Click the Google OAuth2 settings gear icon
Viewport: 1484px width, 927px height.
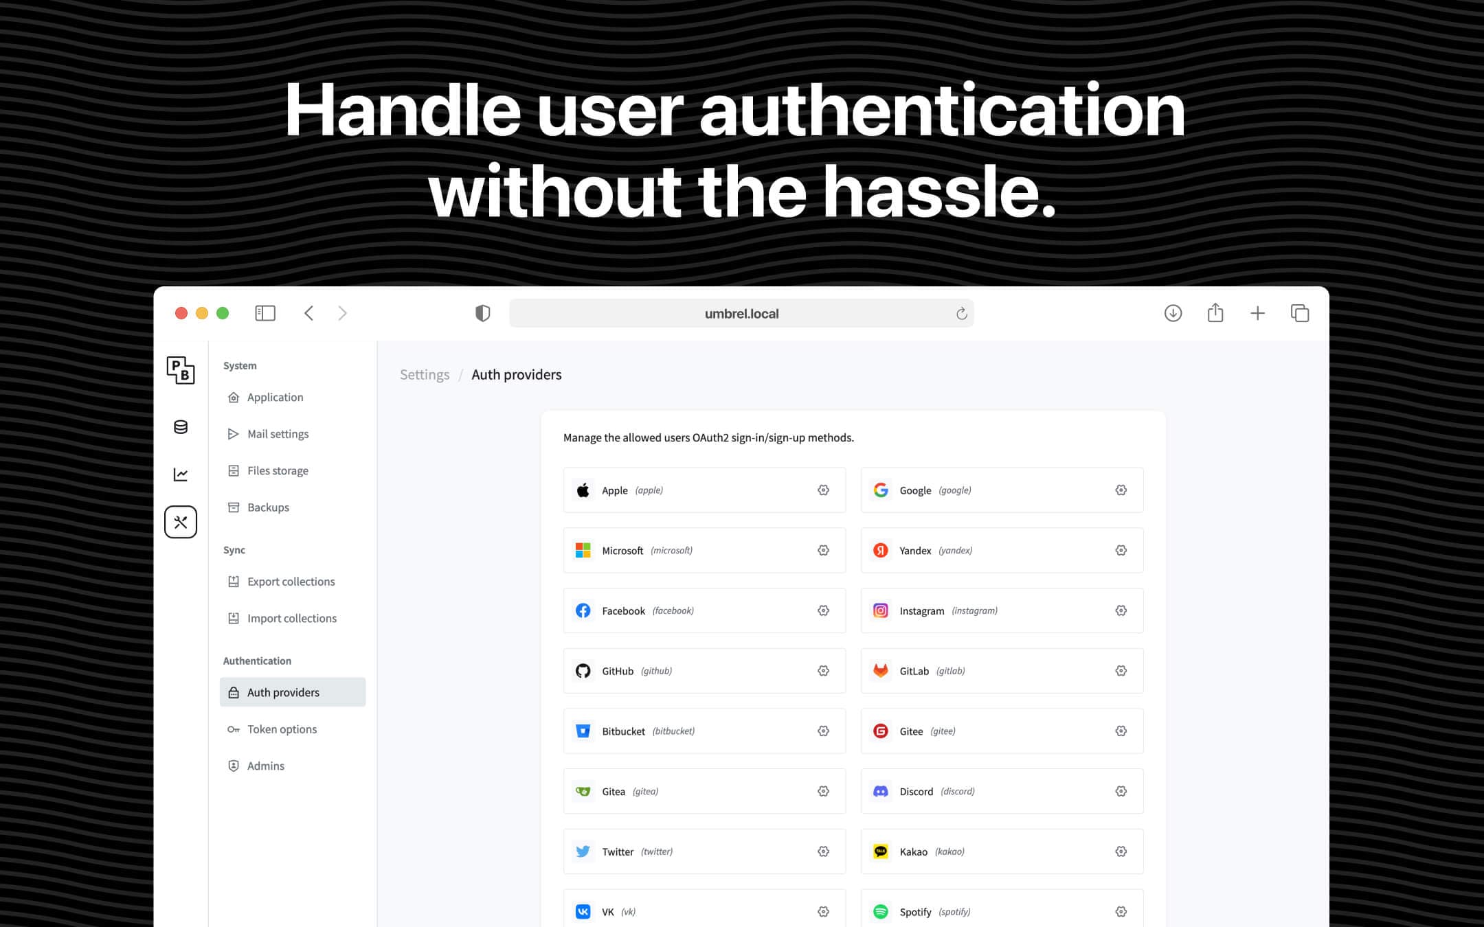point(1121,489)
